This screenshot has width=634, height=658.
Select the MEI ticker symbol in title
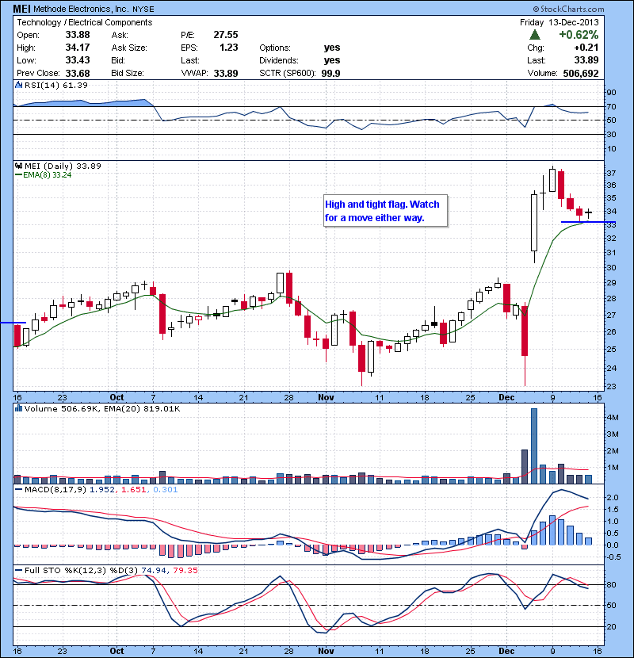(x=22, y=9)
